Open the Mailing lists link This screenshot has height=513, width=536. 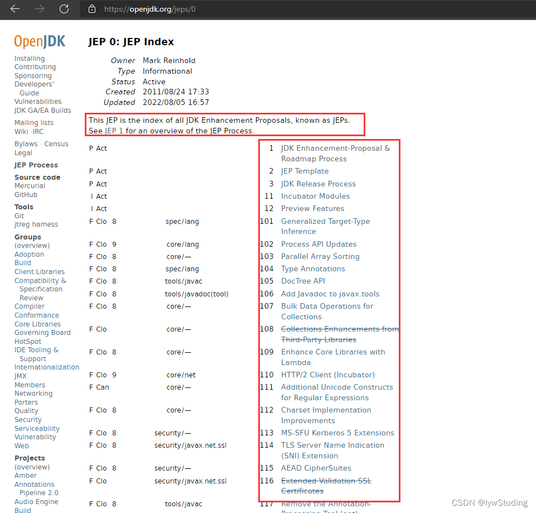[34, 123]
